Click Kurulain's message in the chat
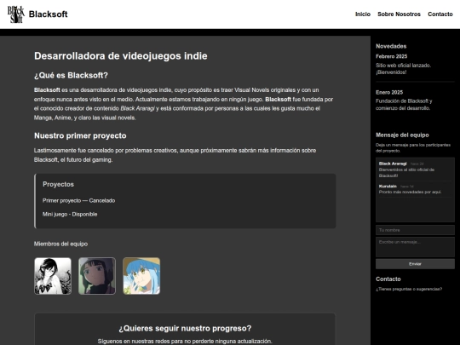The height and width of the screenshot is (345, 460). tap(410, 192)
